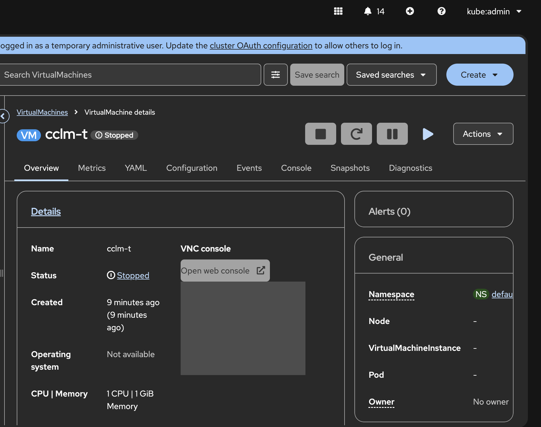Click the Open web console button
541x427 pixels.
(225, 271)
